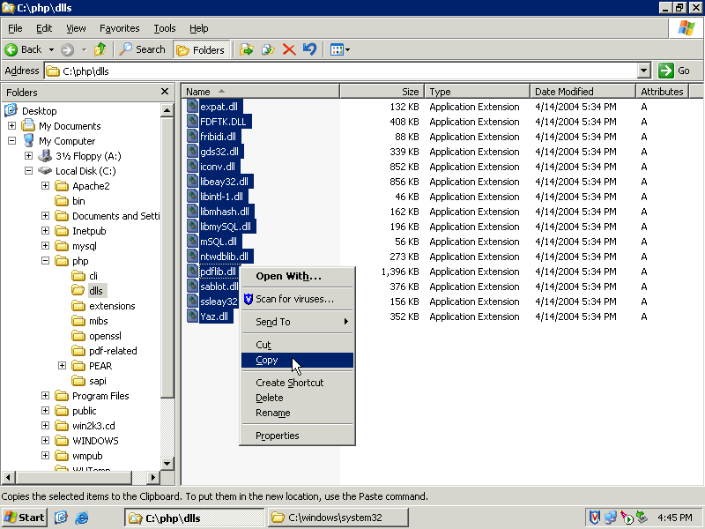Sort files by the Size column header

point(382,92)
